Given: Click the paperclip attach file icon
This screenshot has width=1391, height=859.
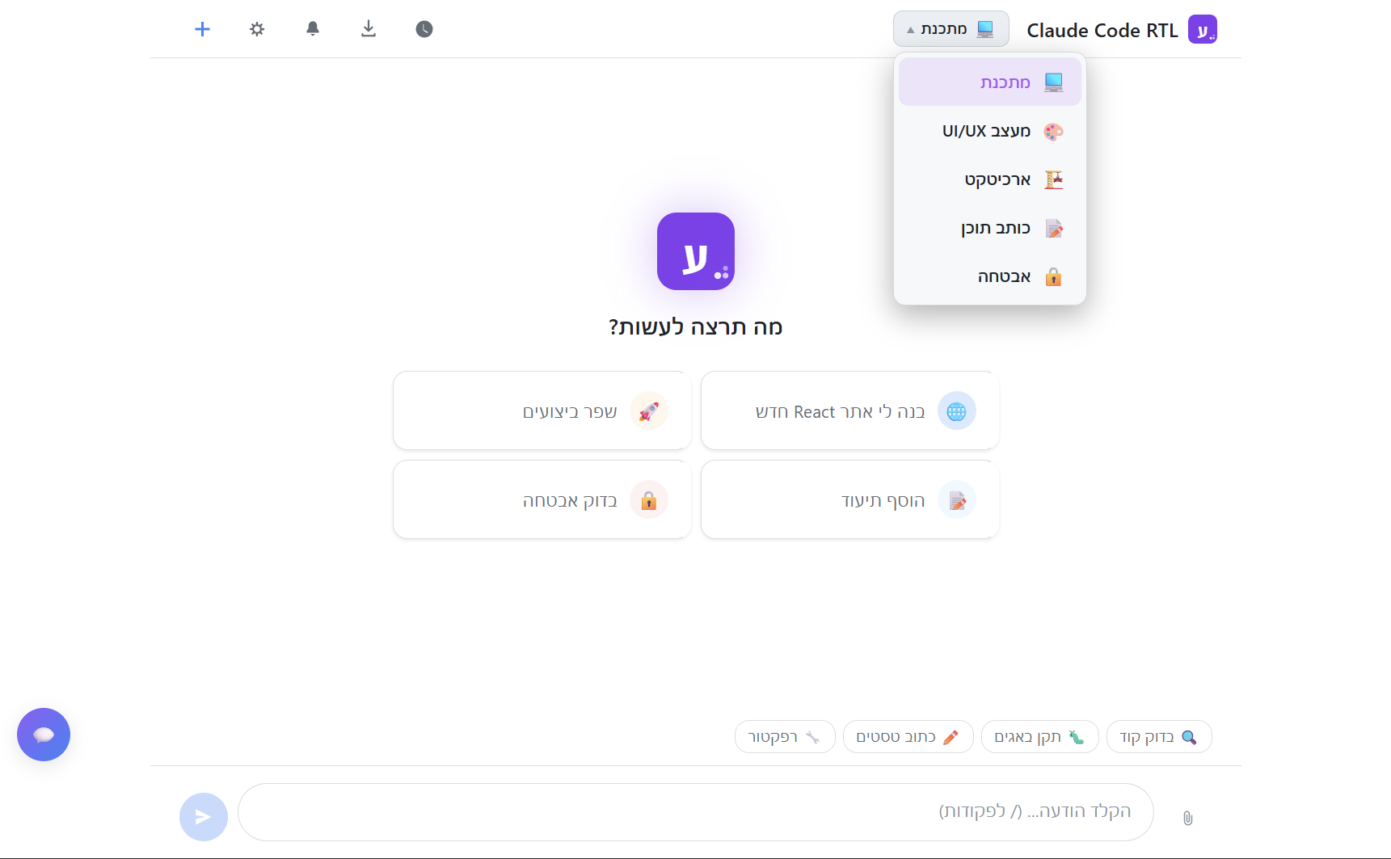Looking at the screenshot, I should click(x=1187, y=818).
